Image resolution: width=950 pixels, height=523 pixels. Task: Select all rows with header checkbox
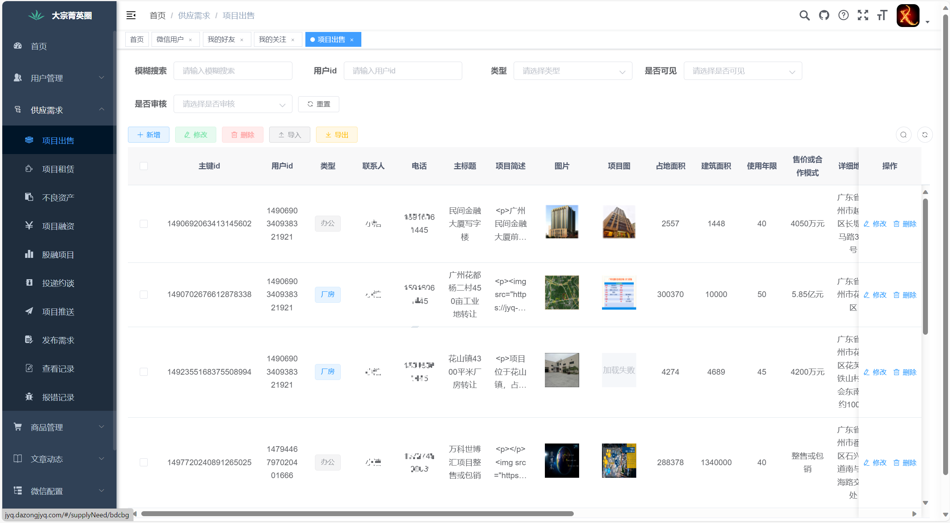[x=144, y=166]
